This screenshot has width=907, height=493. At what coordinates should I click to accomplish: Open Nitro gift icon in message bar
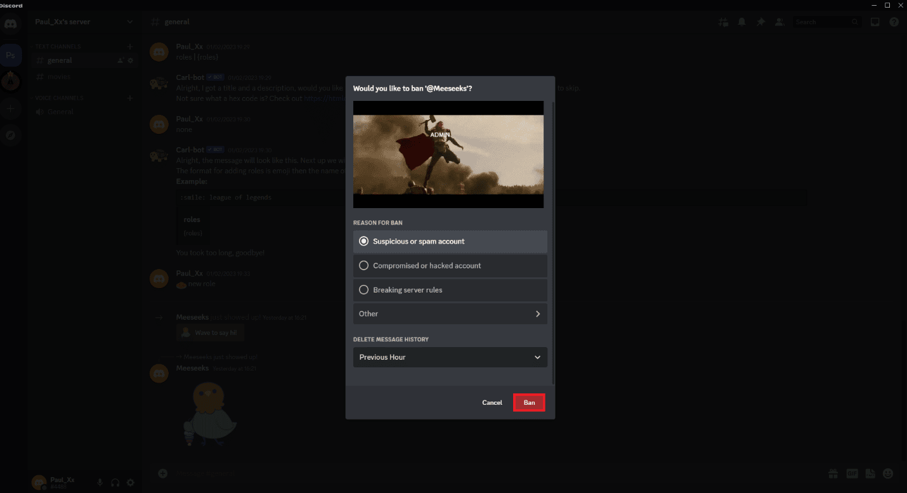point(832,473)
